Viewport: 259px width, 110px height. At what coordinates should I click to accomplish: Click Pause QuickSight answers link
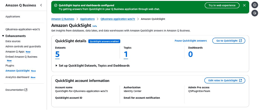click(191, 41)
